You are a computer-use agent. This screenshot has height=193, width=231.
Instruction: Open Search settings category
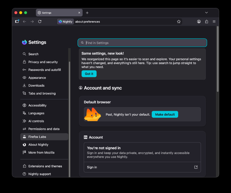click(44, 54)
